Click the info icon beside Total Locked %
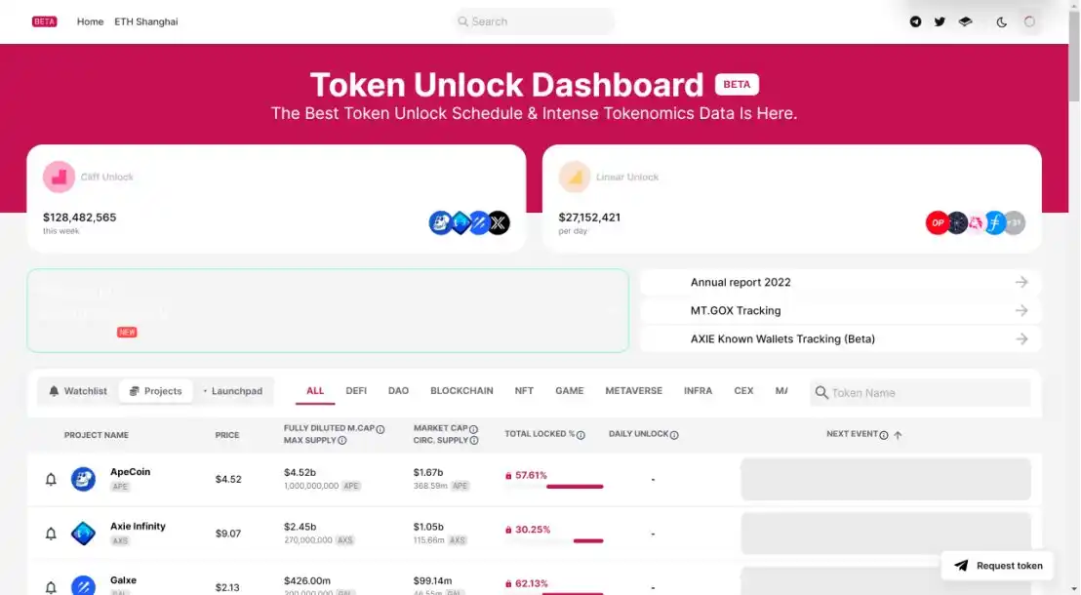Screen dimensions: 1081x595 click(x=581, y=435)
